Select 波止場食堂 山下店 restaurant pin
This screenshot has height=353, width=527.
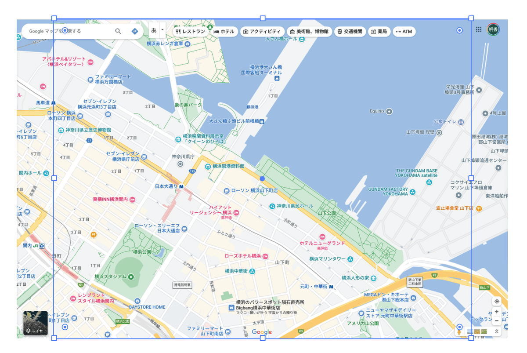(479, 208)
